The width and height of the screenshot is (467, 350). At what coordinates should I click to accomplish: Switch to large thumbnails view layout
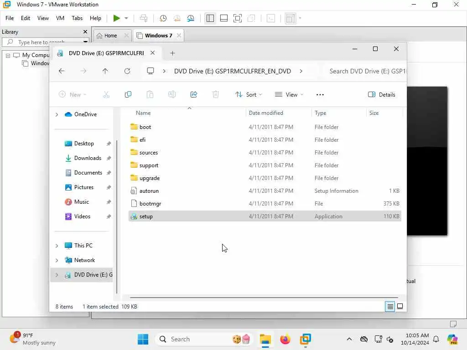pyautogui.click(x=400, y=306)
